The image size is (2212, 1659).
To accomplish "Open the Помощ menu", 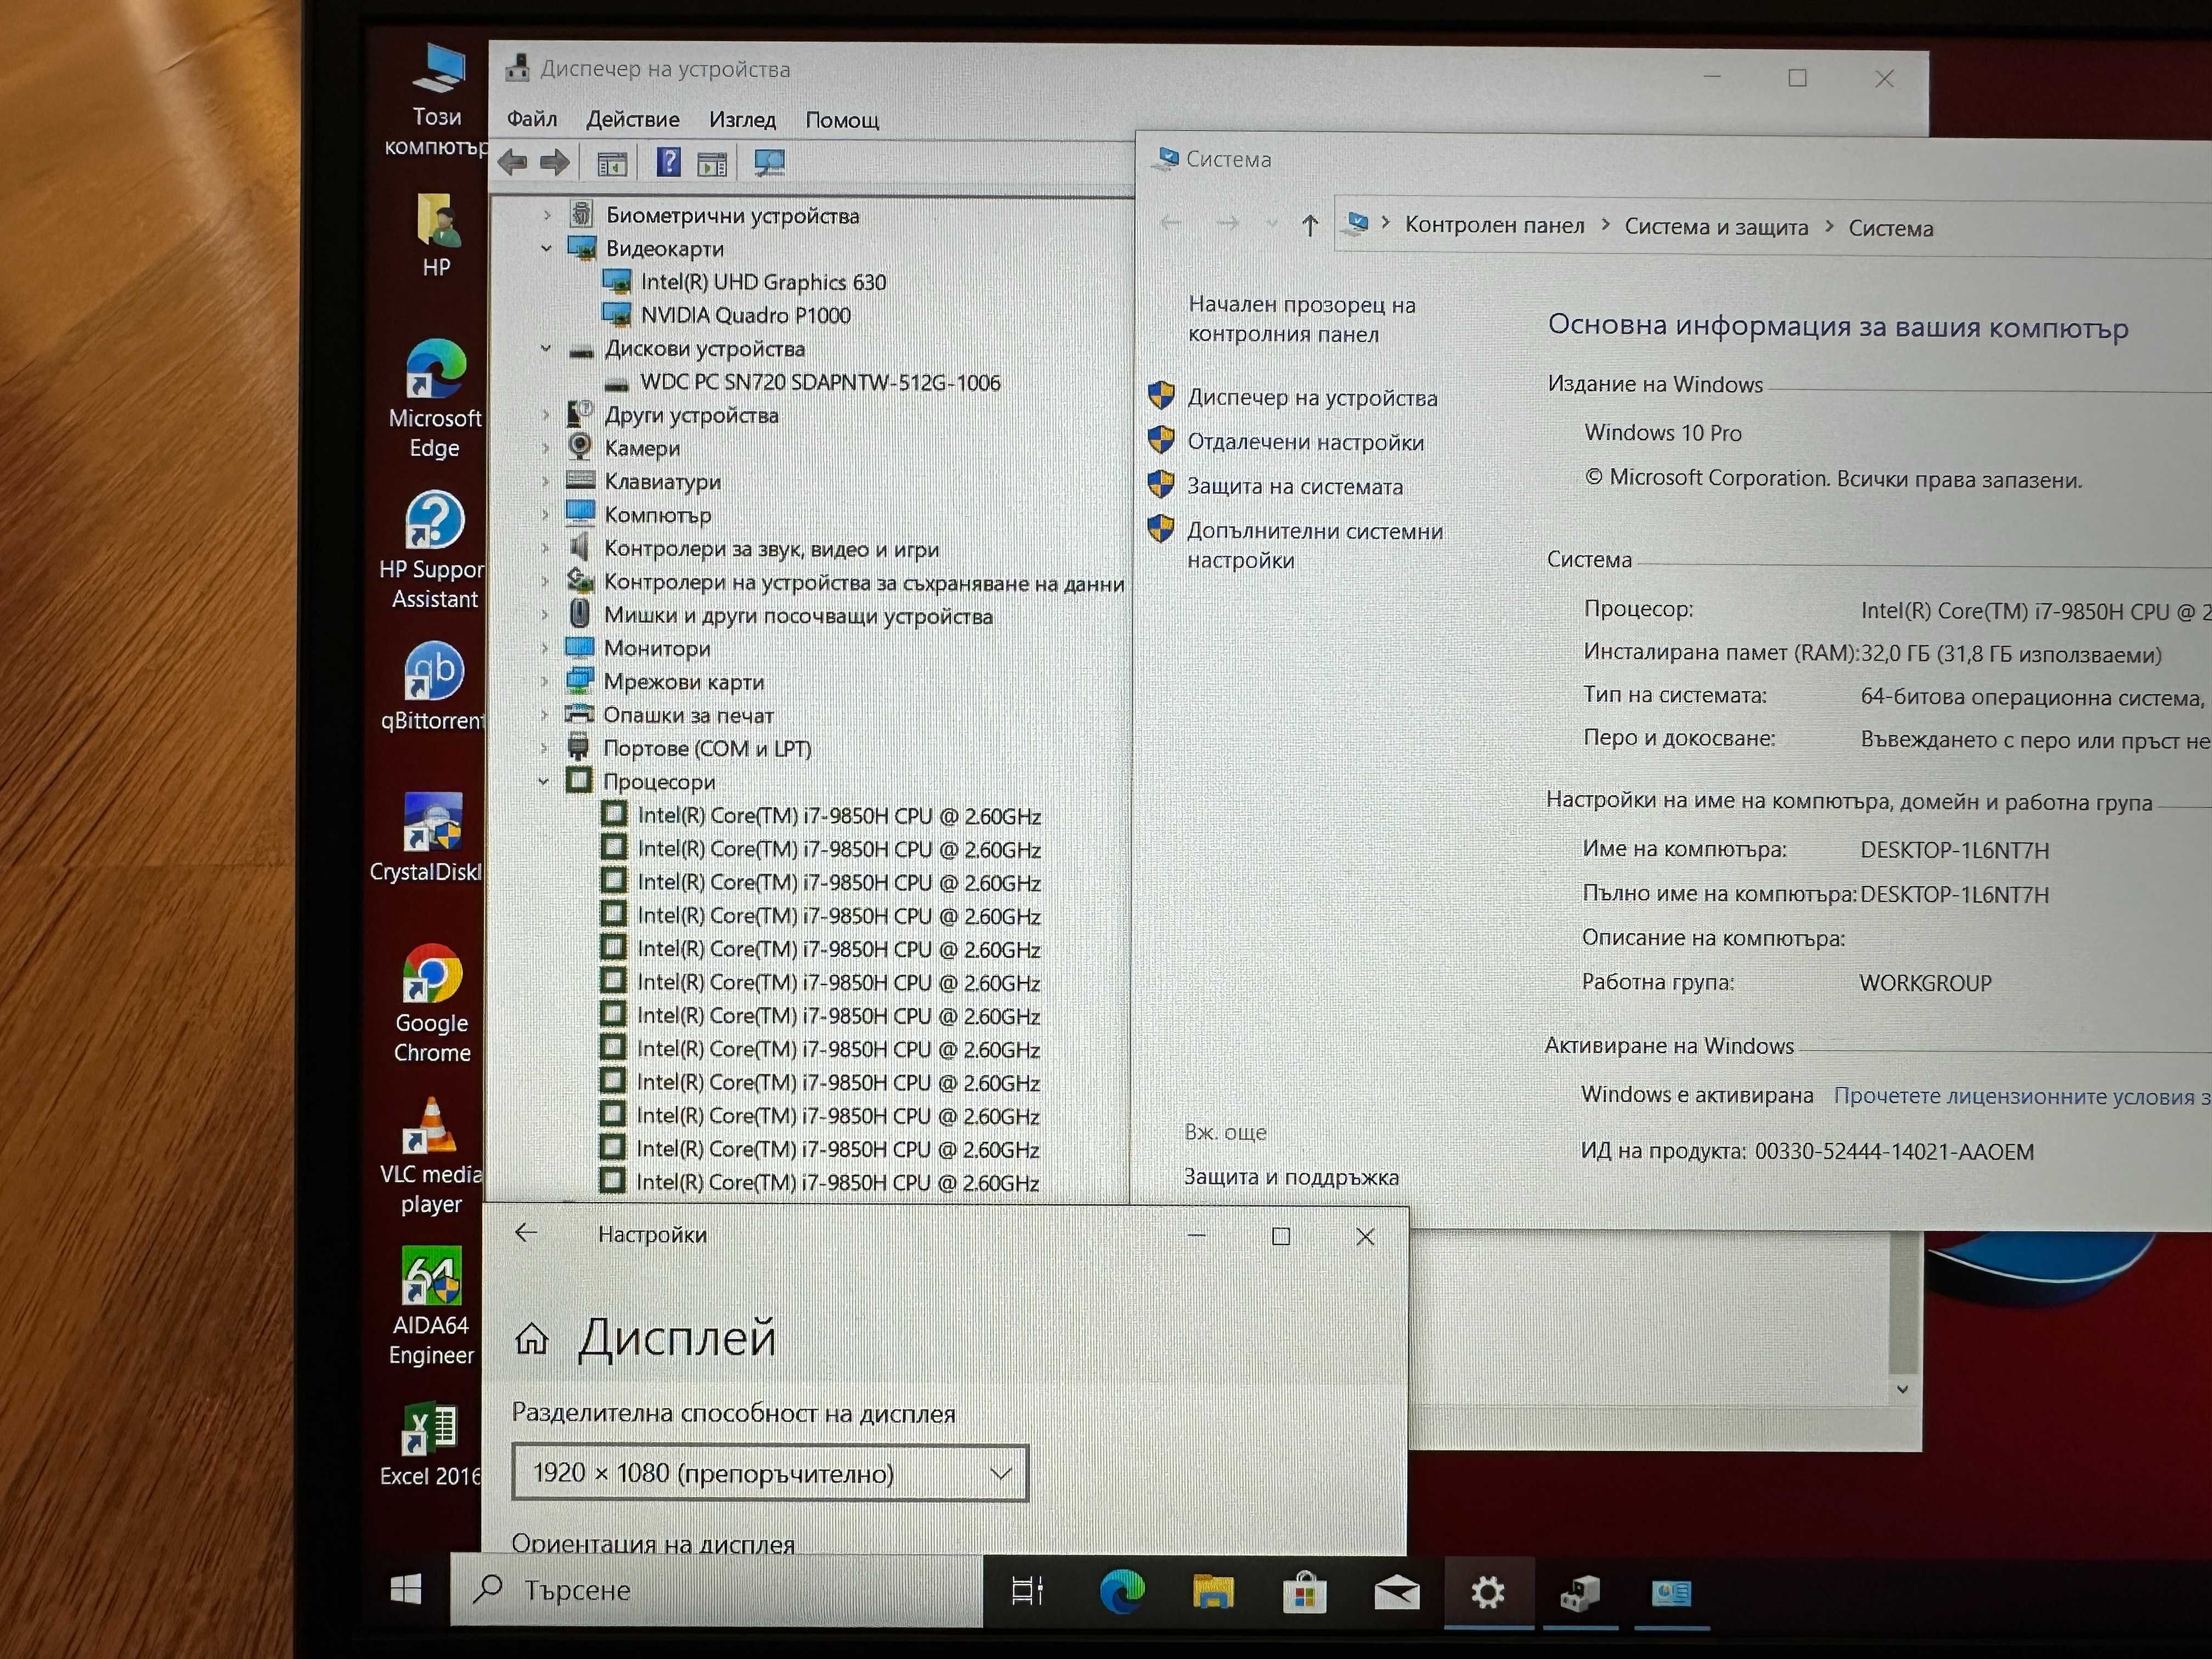I will pyautogui.click(x=842, y=120).
